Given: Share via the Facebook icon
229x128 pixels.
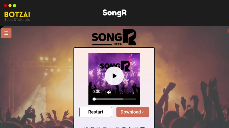Looking at the screenshot, I should click(92, 127).
